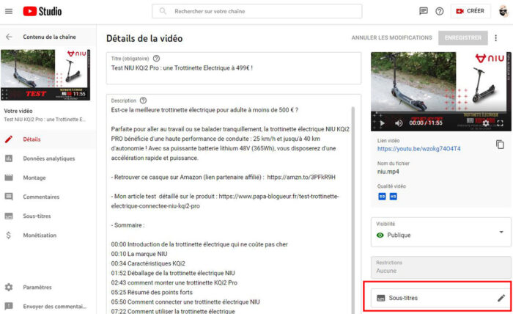
Task: Click the sidebar video thumbnail
Action: tap(45, 75)
